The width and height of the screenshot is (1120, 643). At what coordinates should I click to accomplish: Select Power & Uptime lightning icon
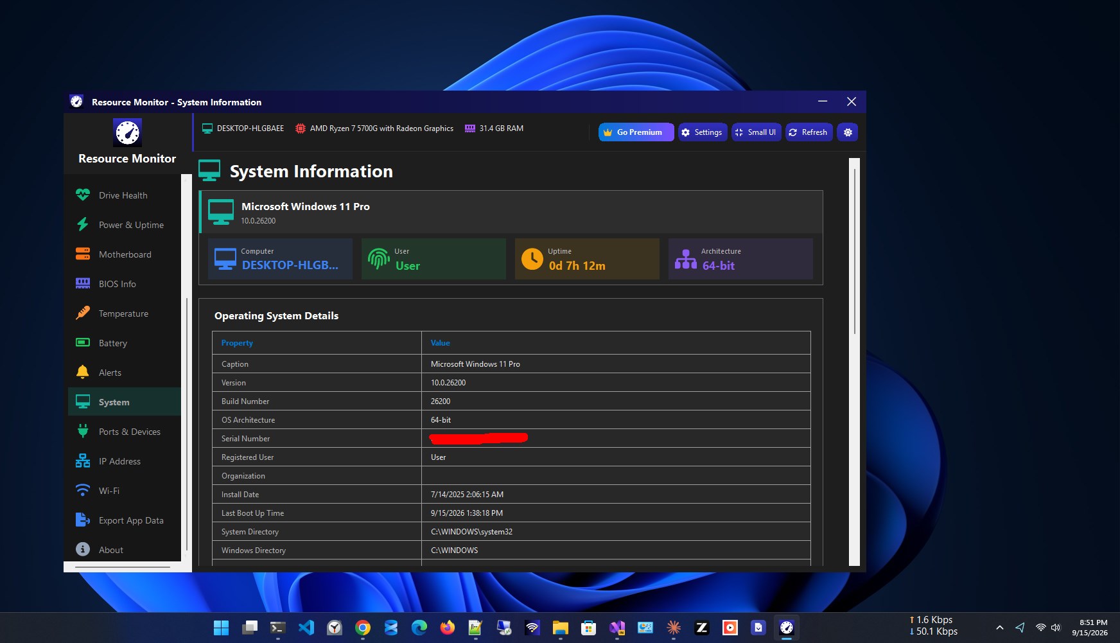83,224
